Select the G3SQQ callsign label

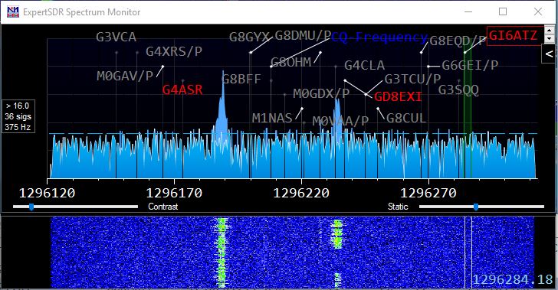click(x=458, y=90)
